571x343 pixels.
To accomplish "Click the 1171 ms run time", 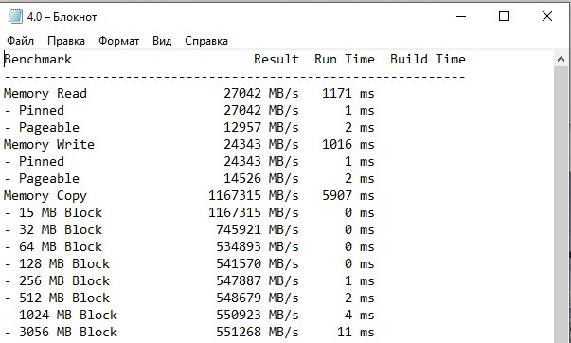I will coord(348,93).
